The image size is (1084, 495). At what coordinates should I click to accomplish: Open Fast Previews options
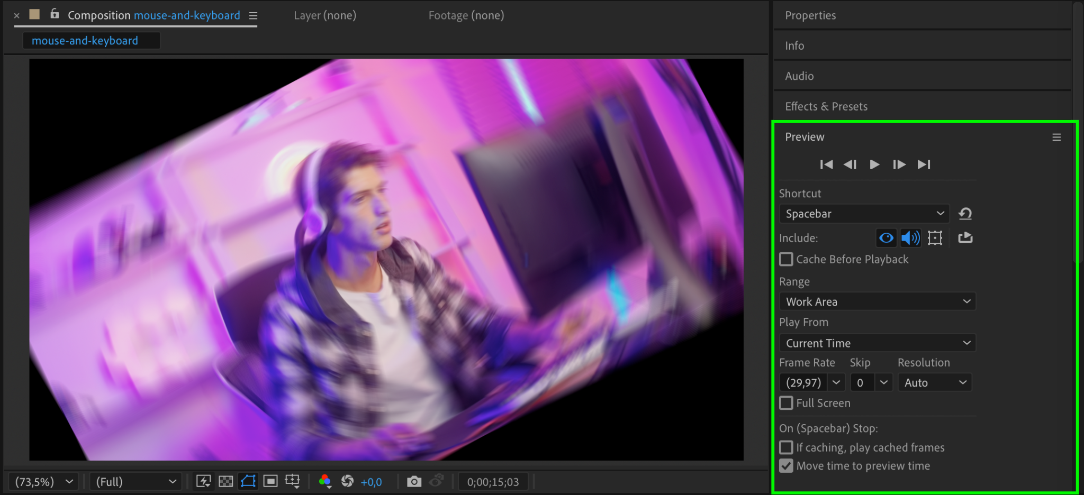pyautogui.click(x=204, y=481)
